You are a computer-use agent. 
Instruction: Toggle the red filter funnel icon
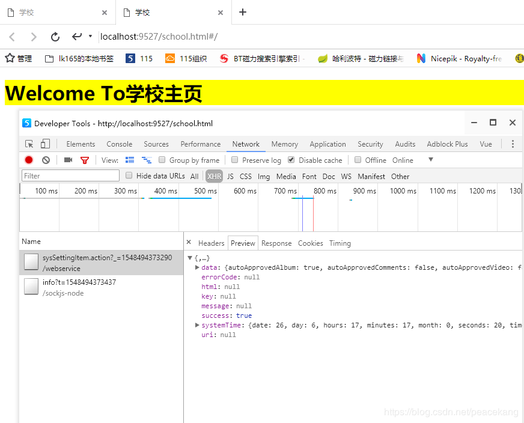point(85,160)
